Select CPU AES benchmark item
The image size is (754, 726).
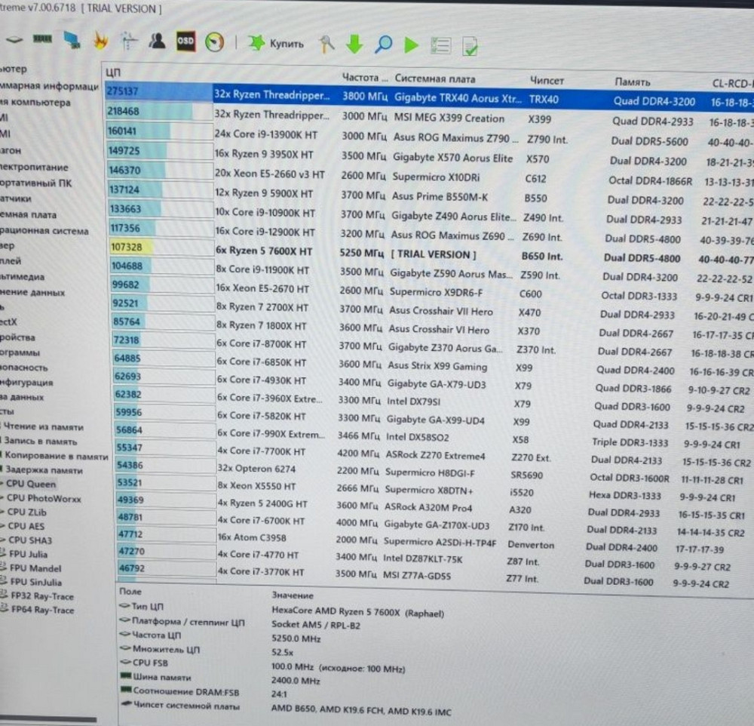click(26, 526)
